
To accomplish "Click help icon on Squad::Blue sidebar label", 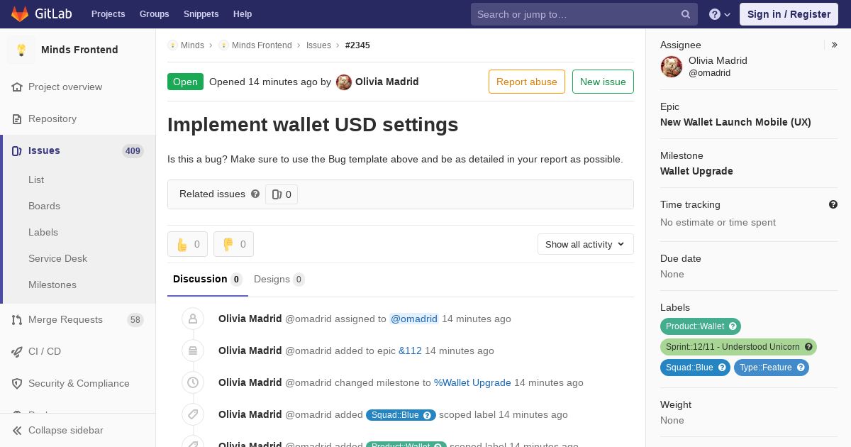I will [x=722, y=368].
